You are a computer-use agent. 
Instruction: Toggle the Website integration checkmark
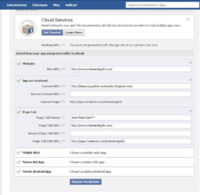19,63
